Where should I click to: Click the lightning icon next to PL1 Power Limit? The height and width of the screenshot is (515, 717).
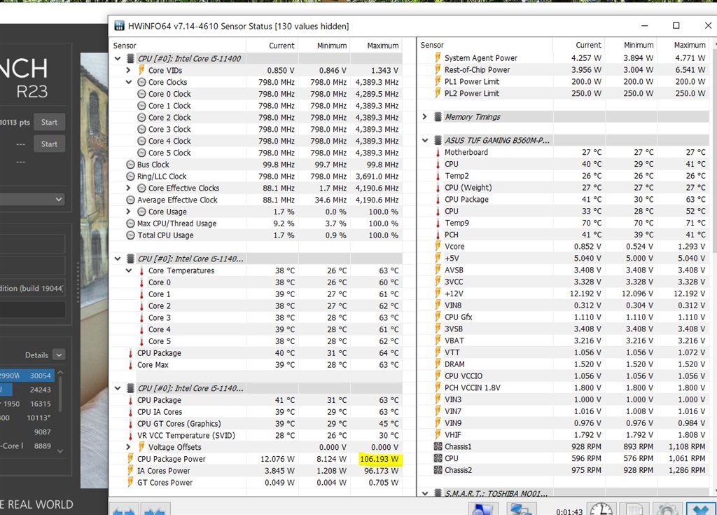pyautogui.click(x=438, y=81)
